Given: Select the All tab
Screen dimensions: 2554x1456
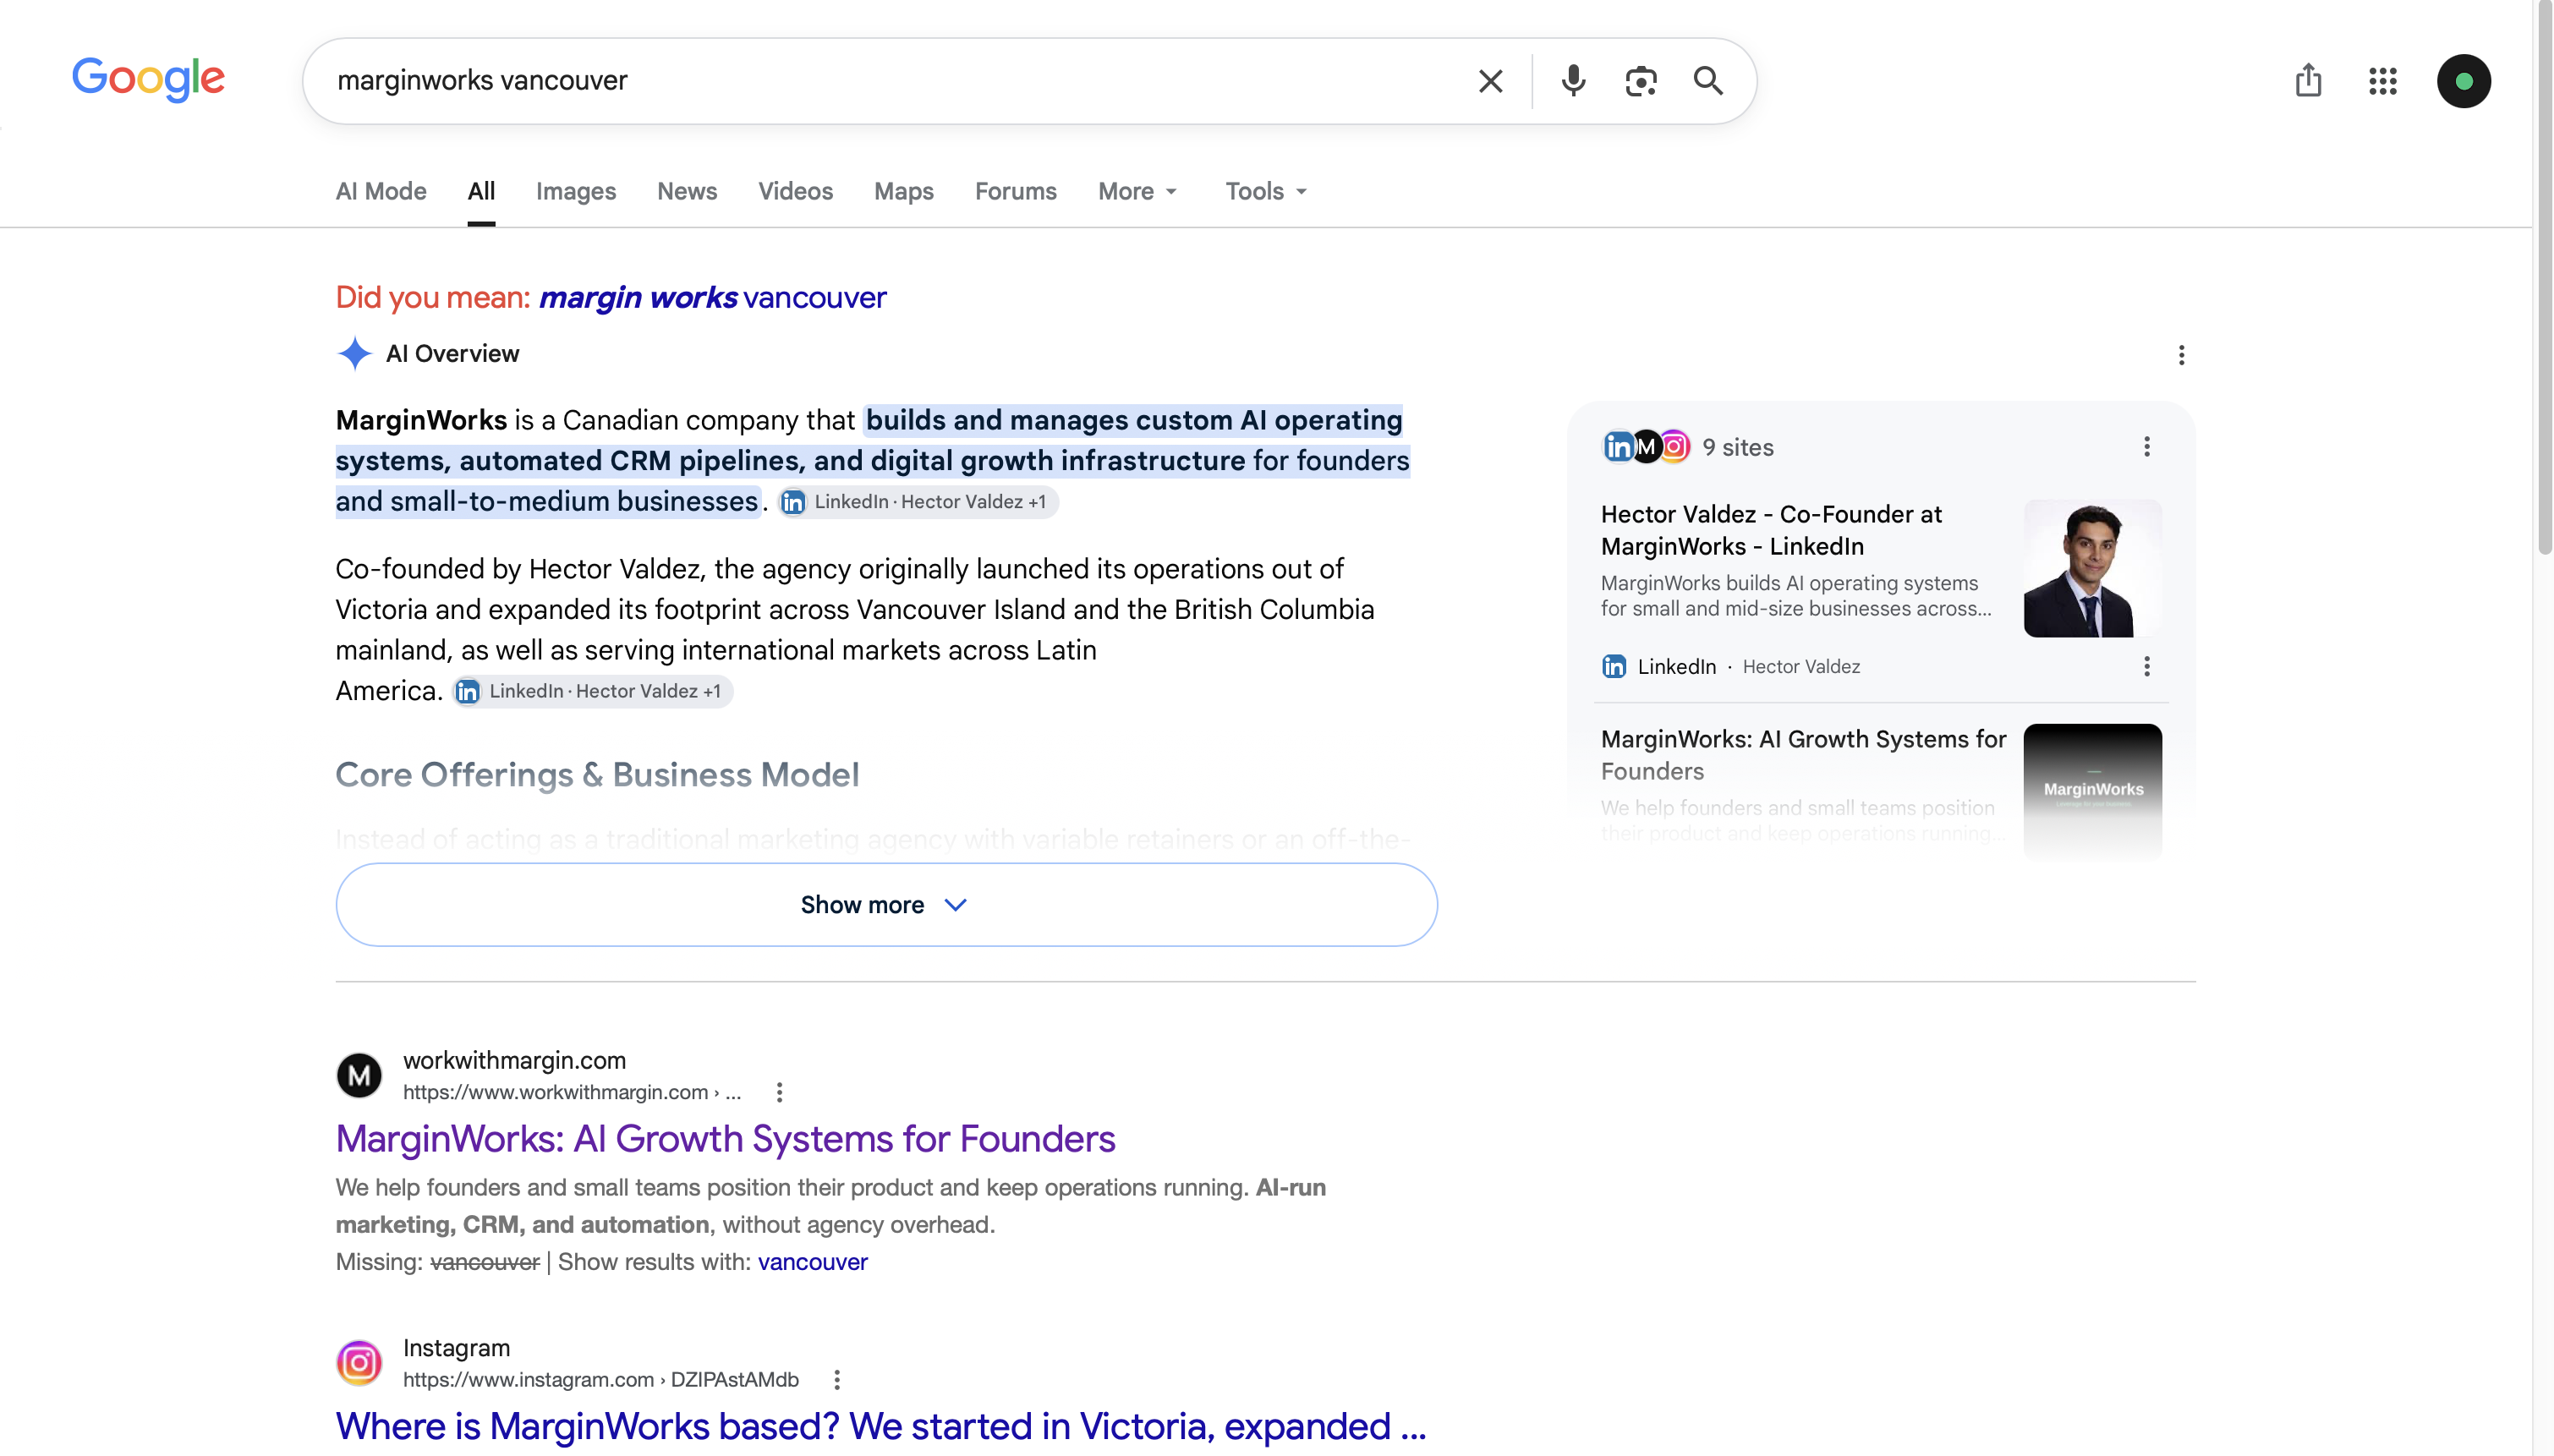Looking at the screenshot, I should click(481, 191).
